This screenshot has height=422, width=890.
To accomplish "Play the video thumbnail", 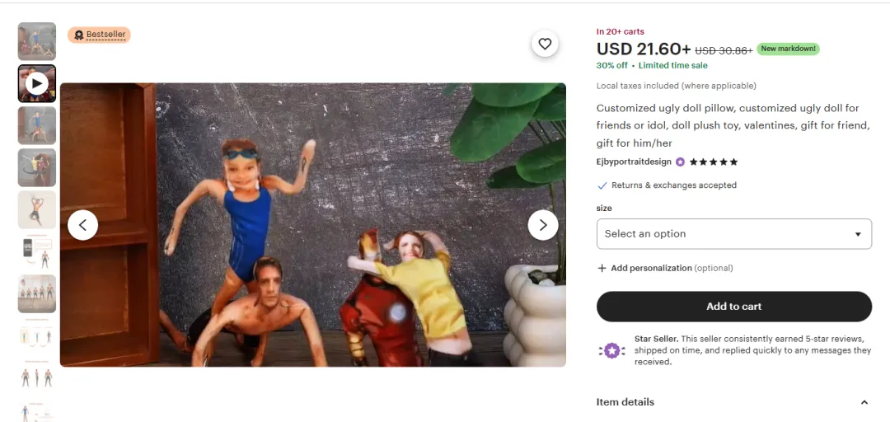I will tap(36, 83).
